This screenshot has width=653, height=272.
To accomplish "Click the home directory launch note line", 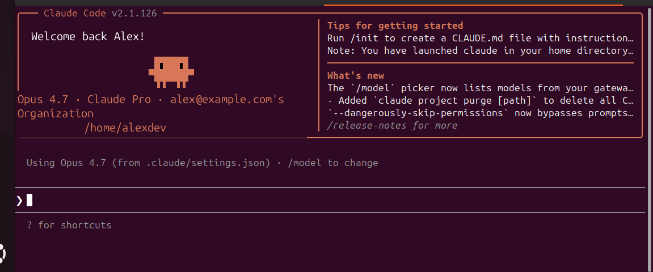I will (x=481, y=51).
